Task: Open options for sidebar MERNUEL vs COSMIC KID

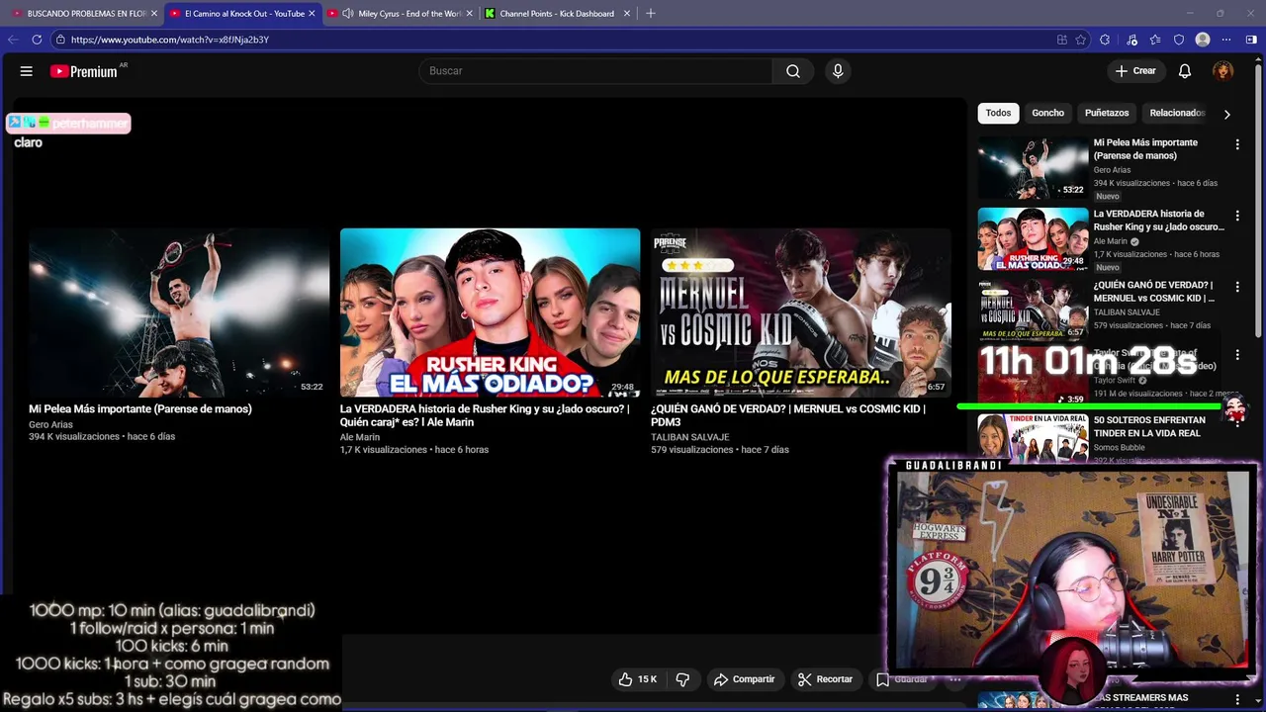Action: point(1237,287)
